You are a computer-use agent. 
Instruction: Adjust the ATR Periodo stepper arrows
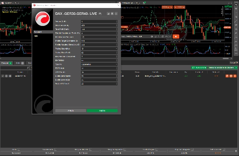coord(116,72)
